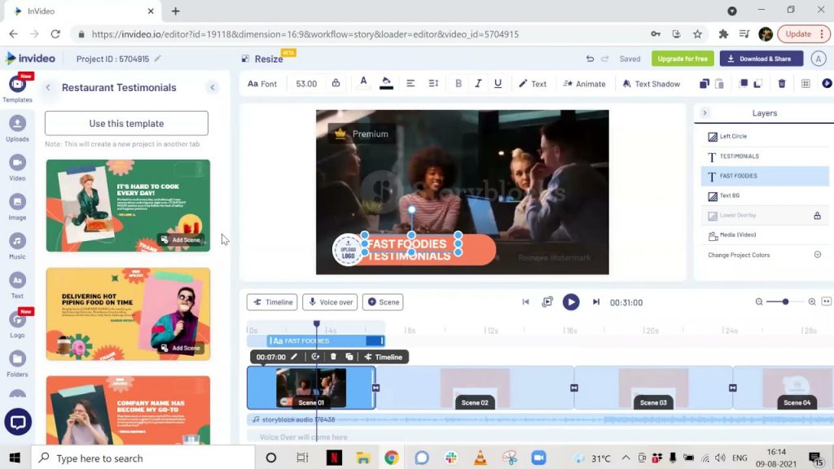Delete the selected element with the trash icon

(781, 83)
